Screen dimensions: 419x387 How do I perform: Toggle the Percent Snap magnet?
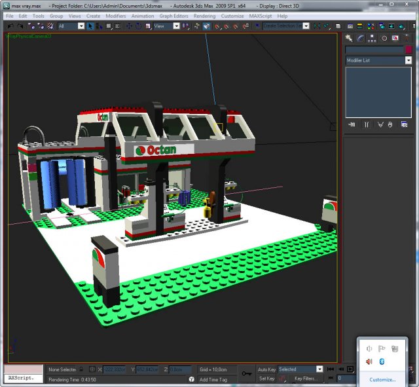[236, 26]
